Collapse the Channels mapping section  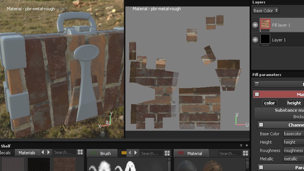261,125
